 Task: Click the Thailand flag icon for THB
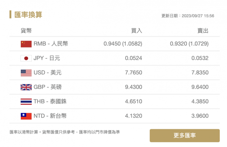click(26, 101)
